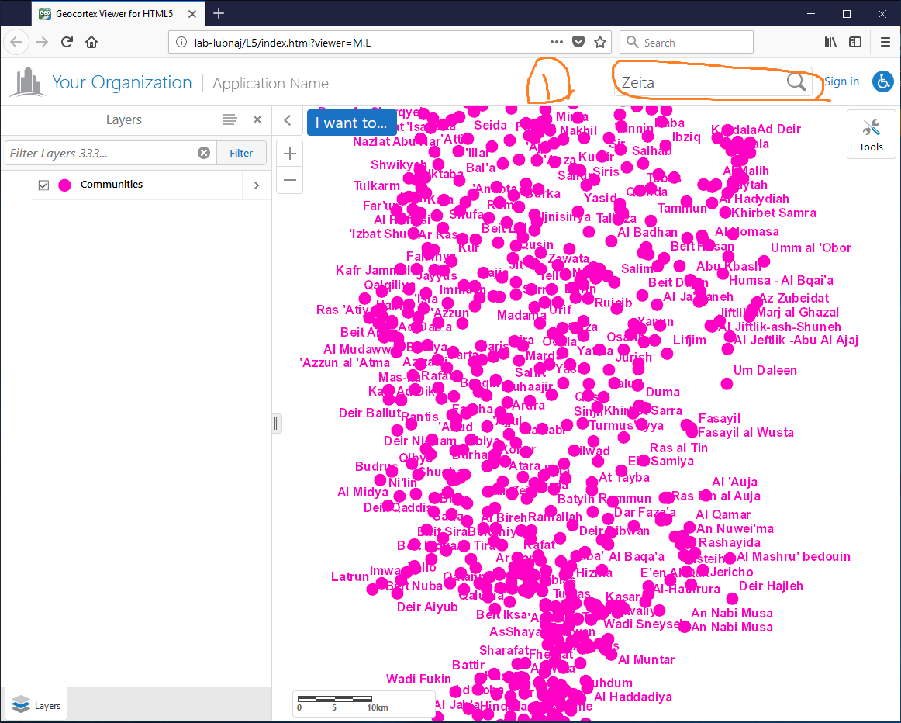Click the Application Name text
Screen dimensions: 901x723
pos(271,84)
